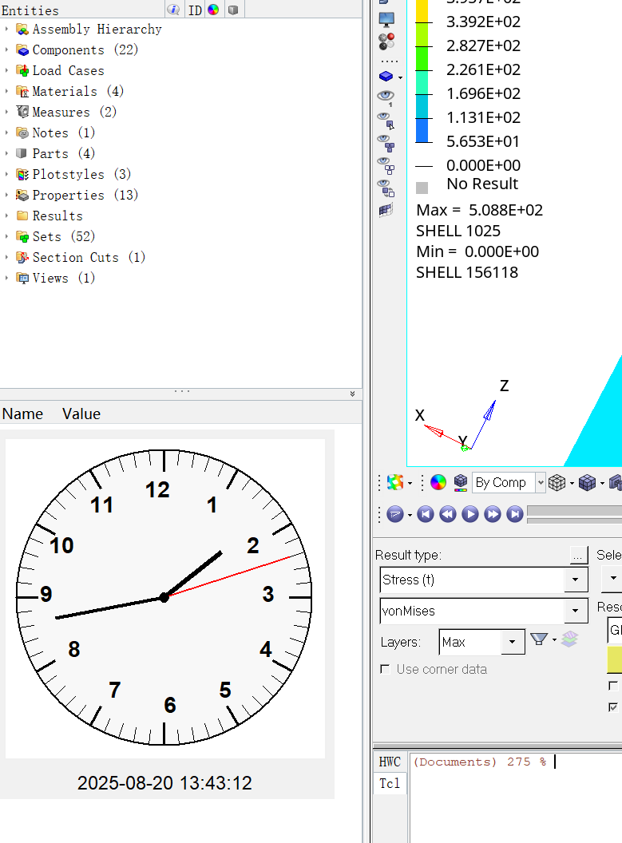Click the color wheel icon in visualization toolbar
Image resolution: width=622 pixels, height=843 pixels.
pyautogui.click(x=438, y=482)
